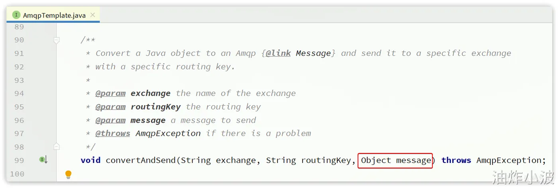Viewport: 558px width, 188px height.
Task: Click the void keyword on line 99
Action: pos(90,160)
